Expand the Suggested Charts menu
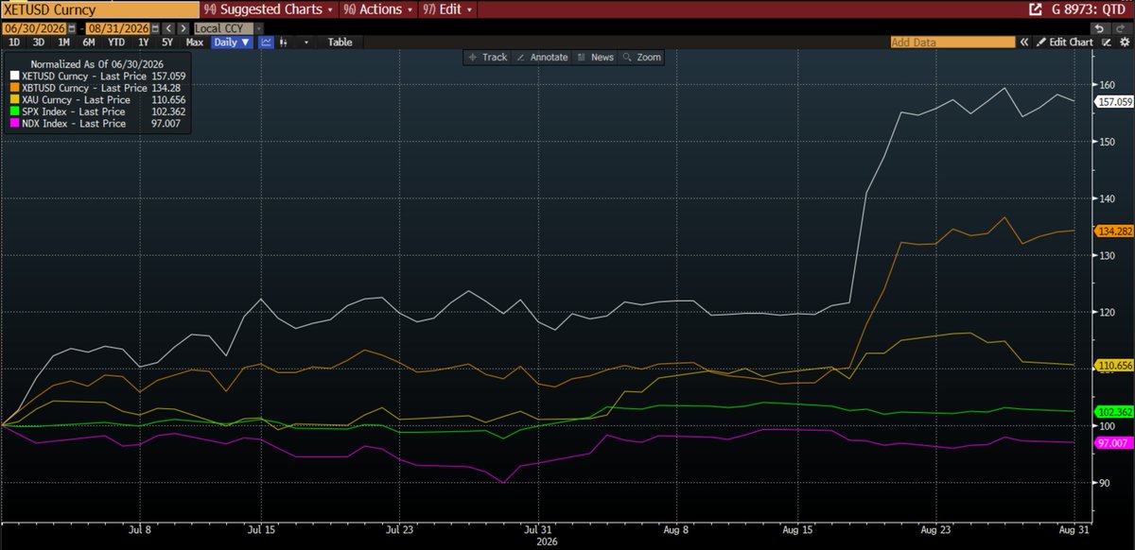The height and width of the screenshot is (550, 1135). coord(269,10)
